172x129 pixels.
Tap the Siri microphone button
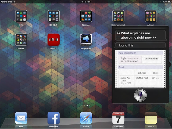tap(140, 95)
